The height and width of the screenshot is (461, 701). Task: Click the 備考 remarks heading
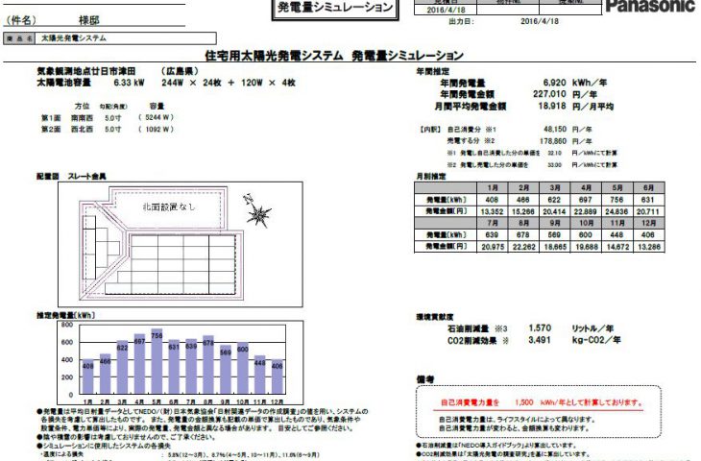click(x=424, y=379)
